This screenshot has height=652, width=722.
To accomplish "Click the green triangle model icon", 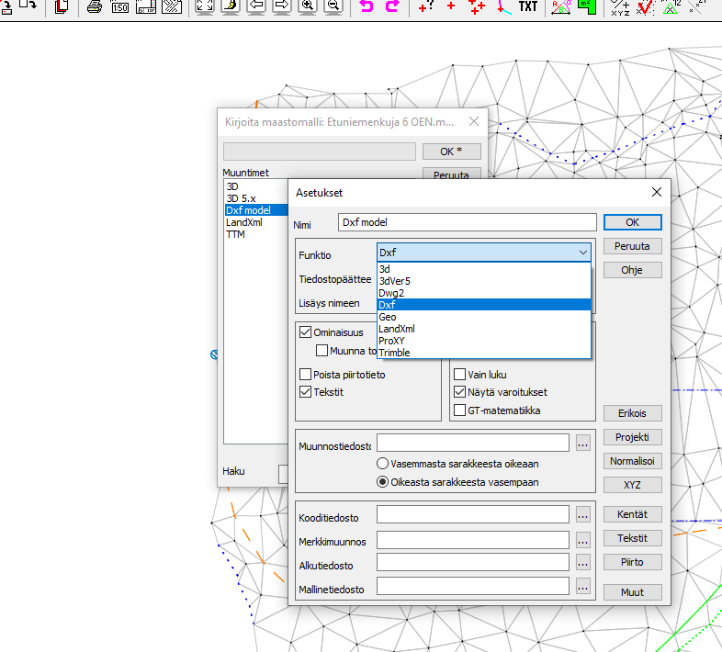I will pos(671,7).
